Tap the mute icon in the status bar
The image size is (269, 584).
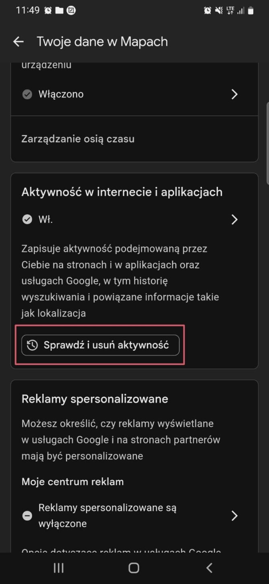pyautogui.click(x=219, y=10)
